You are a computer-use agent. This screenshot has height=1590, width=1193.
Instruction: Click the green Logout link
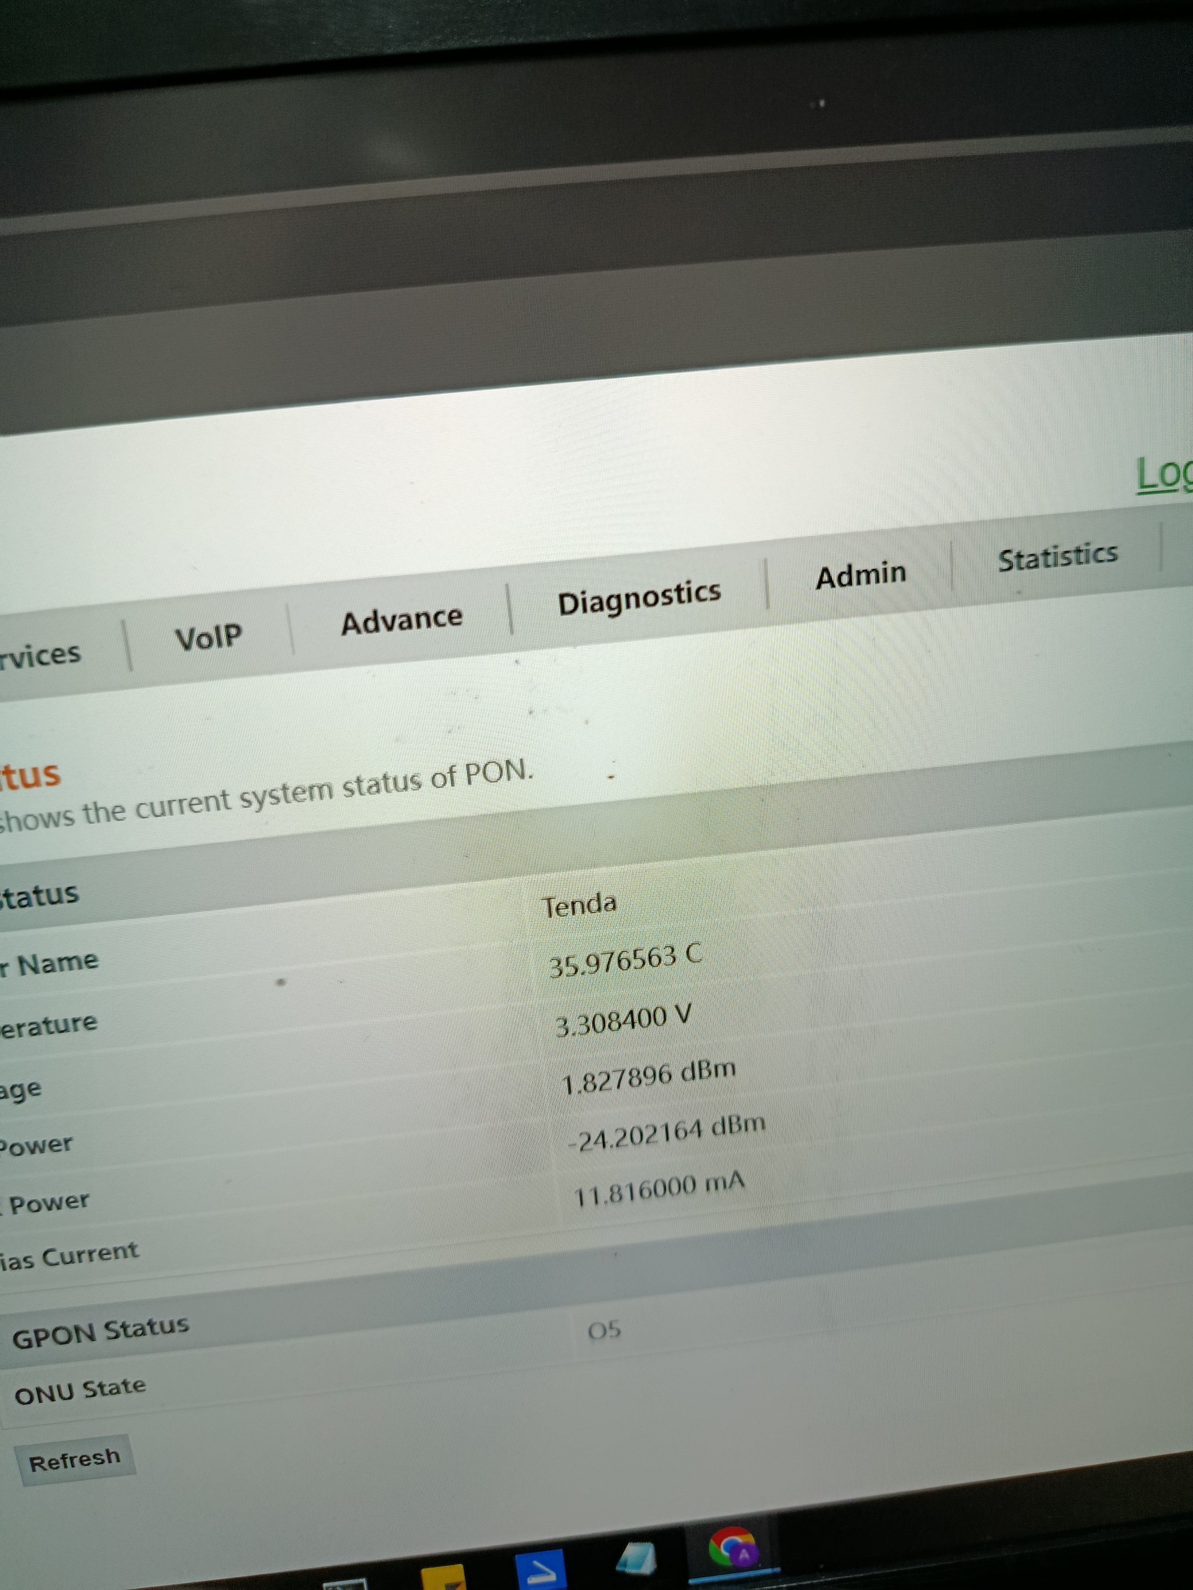pyautogui.click(x=1165, y=474)
